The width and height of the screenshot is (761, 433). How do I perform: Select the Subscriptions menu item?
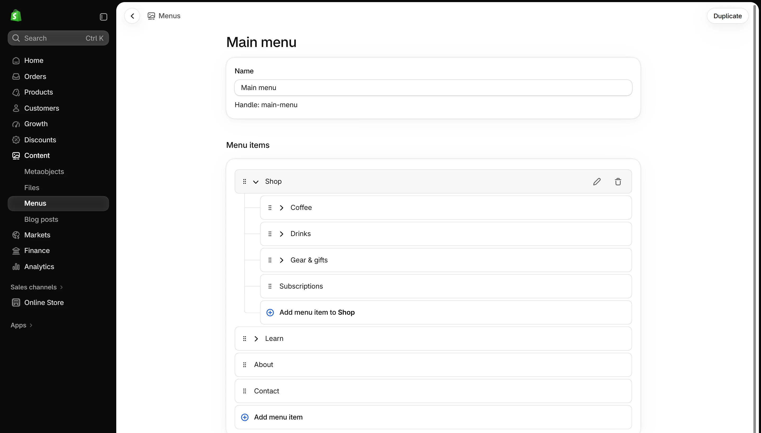(446, 286)
